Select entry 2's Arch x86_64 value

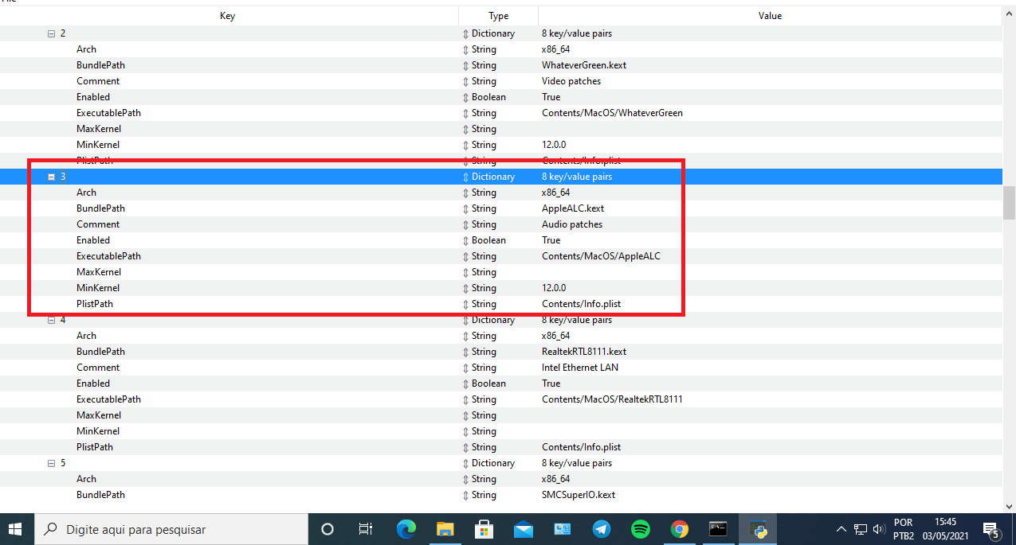555,49
